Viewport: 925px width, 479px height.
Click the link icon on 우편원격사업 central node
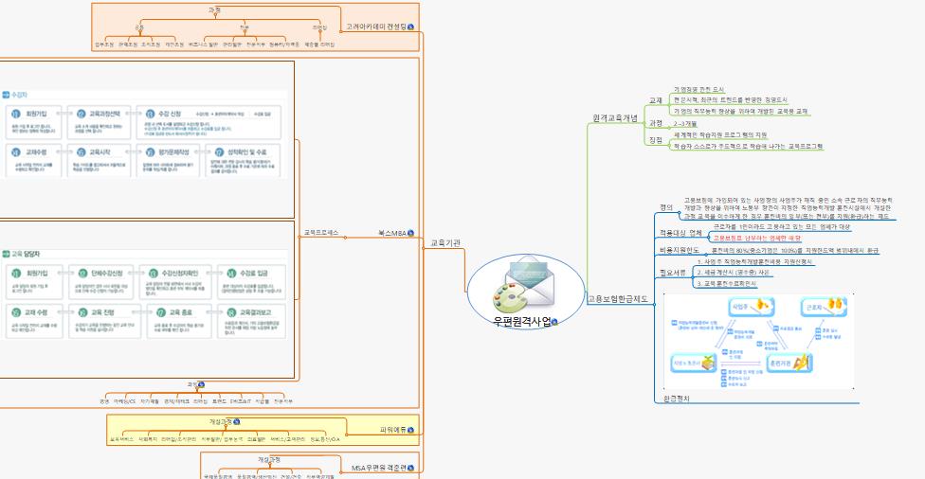click(554, 323)
